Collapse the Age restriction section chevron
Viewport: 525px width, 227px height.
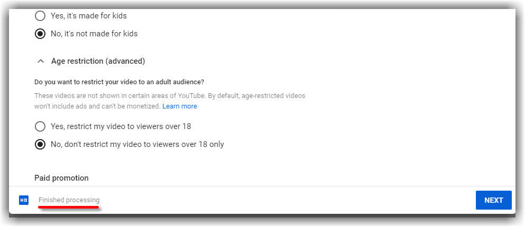point(41,61)
